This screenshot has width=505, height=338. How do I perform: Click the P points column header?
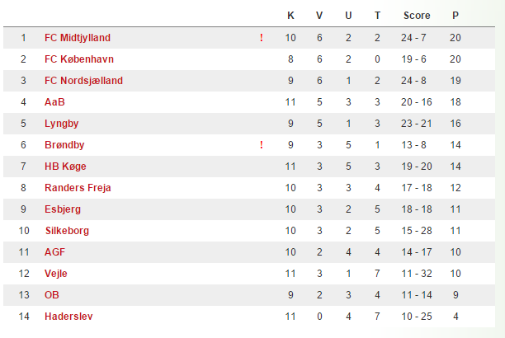point(455,16)
